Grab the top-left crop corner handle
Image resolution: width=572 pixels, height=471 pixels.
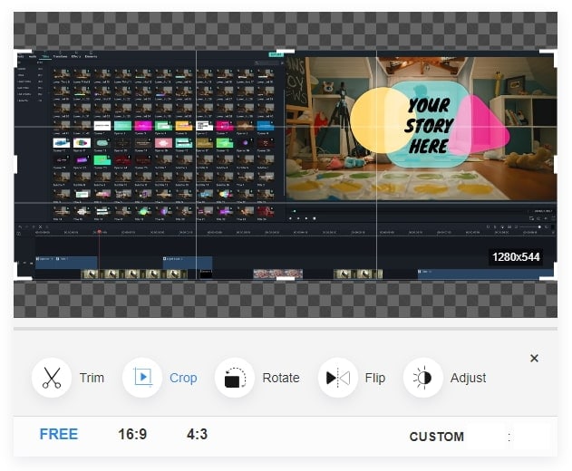17,52
